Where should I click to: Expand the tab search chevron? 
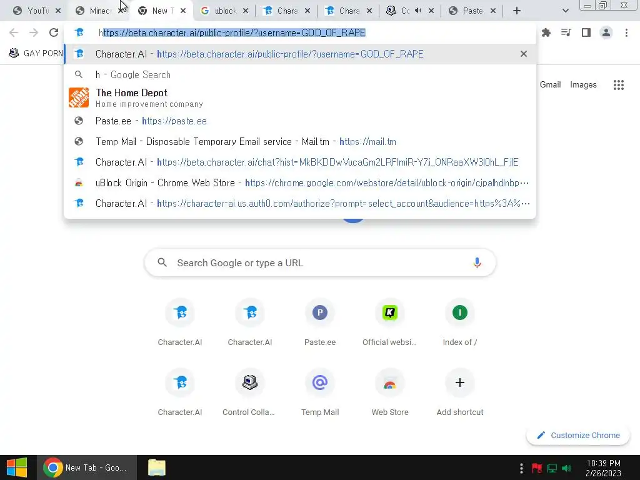pos(565,11)
